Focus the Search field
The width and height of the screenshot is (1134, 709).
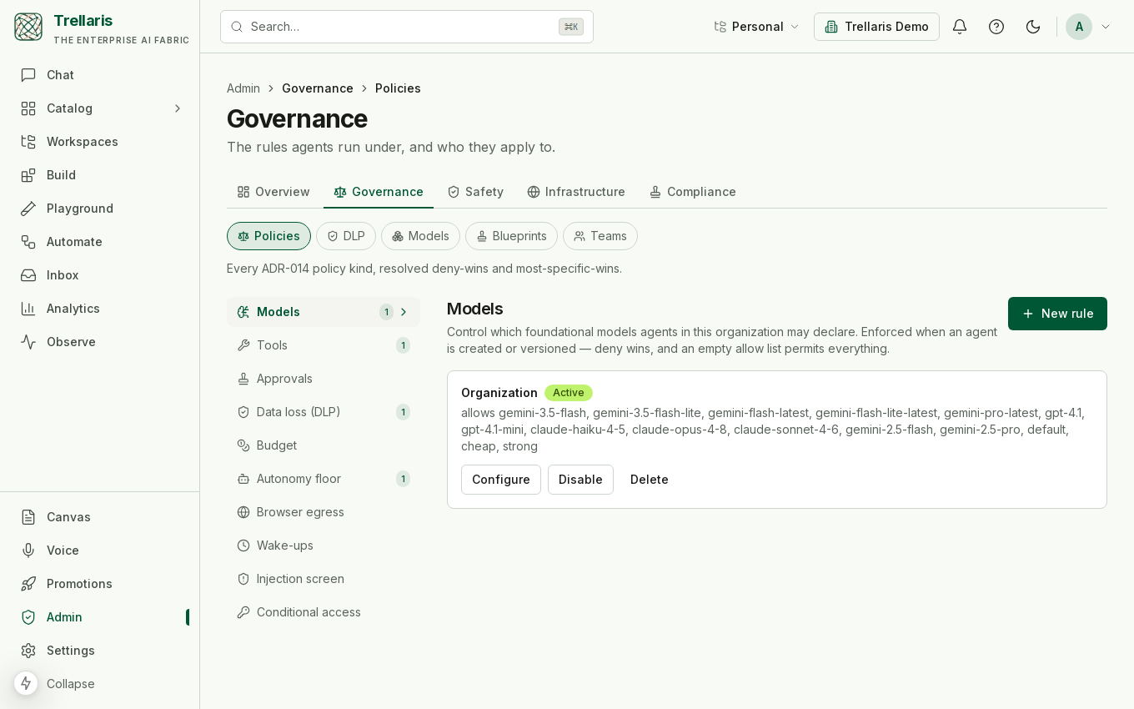tap(407, 27)
